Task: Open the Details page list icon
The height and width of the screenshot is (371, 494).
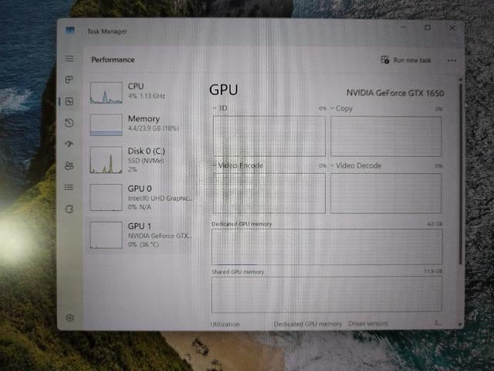Action: (69, 187)
